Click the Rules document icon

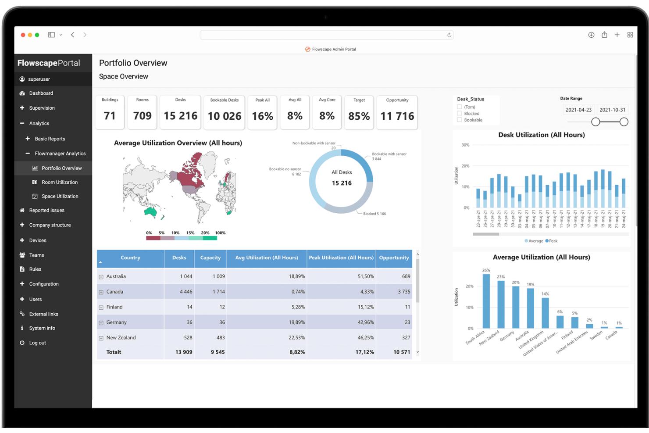(22, 269)
